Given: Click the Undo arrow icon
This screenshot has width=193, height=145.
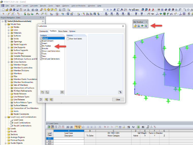Looking at the screenshot, I should pyautogui.click(x=33, y=10).
